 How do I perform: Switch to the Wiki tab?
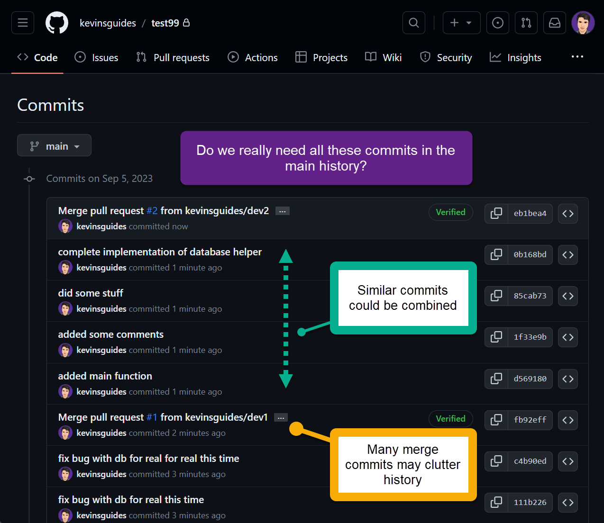[384, 57]
